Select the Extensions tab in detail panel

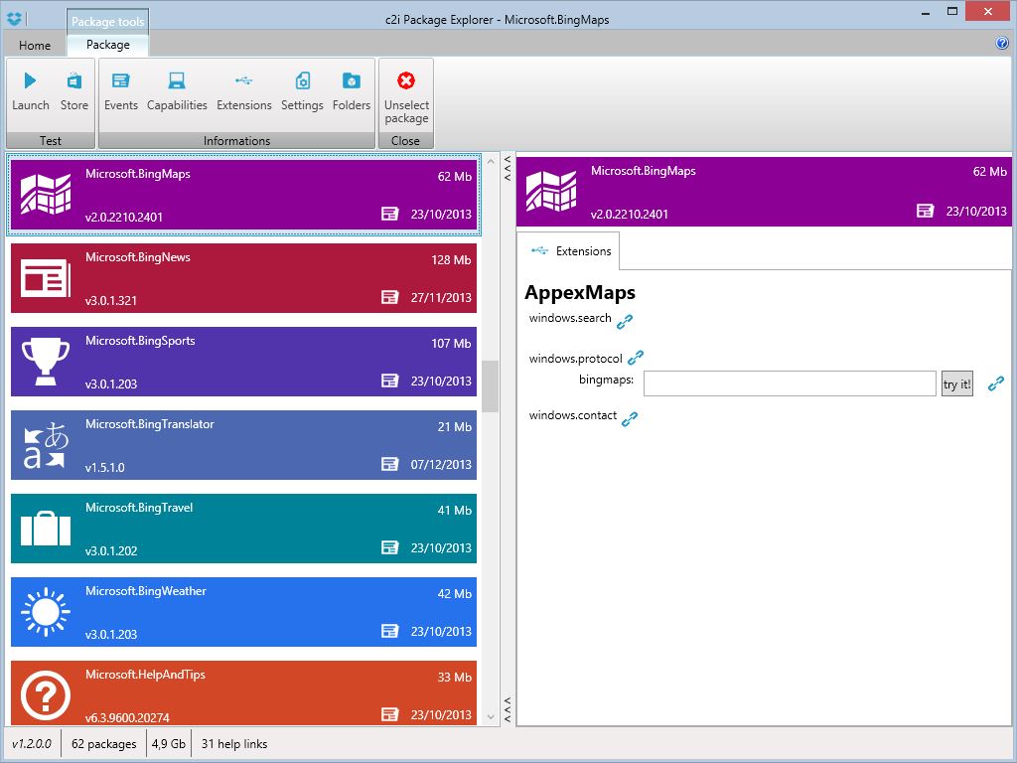[x=569, y=250]
